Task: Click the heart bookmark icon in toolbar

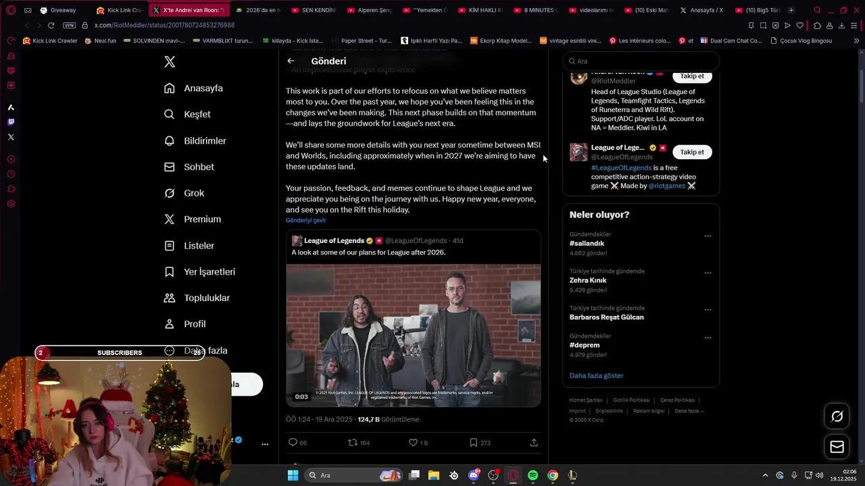Action: pos(800,25)
